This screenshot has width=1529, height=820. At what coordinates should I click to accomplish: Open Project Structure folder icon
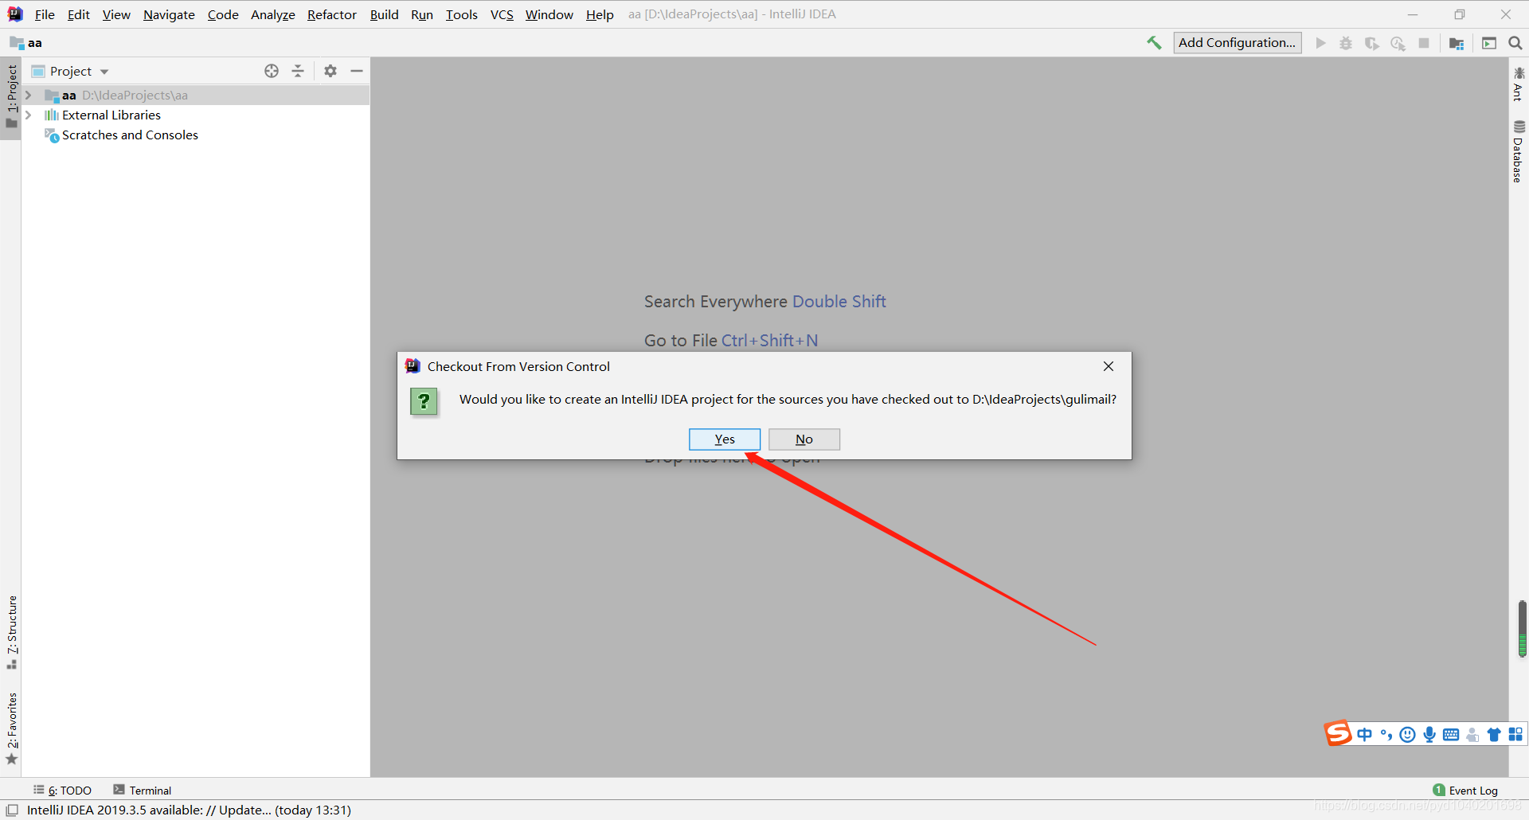coord(1457,43)
